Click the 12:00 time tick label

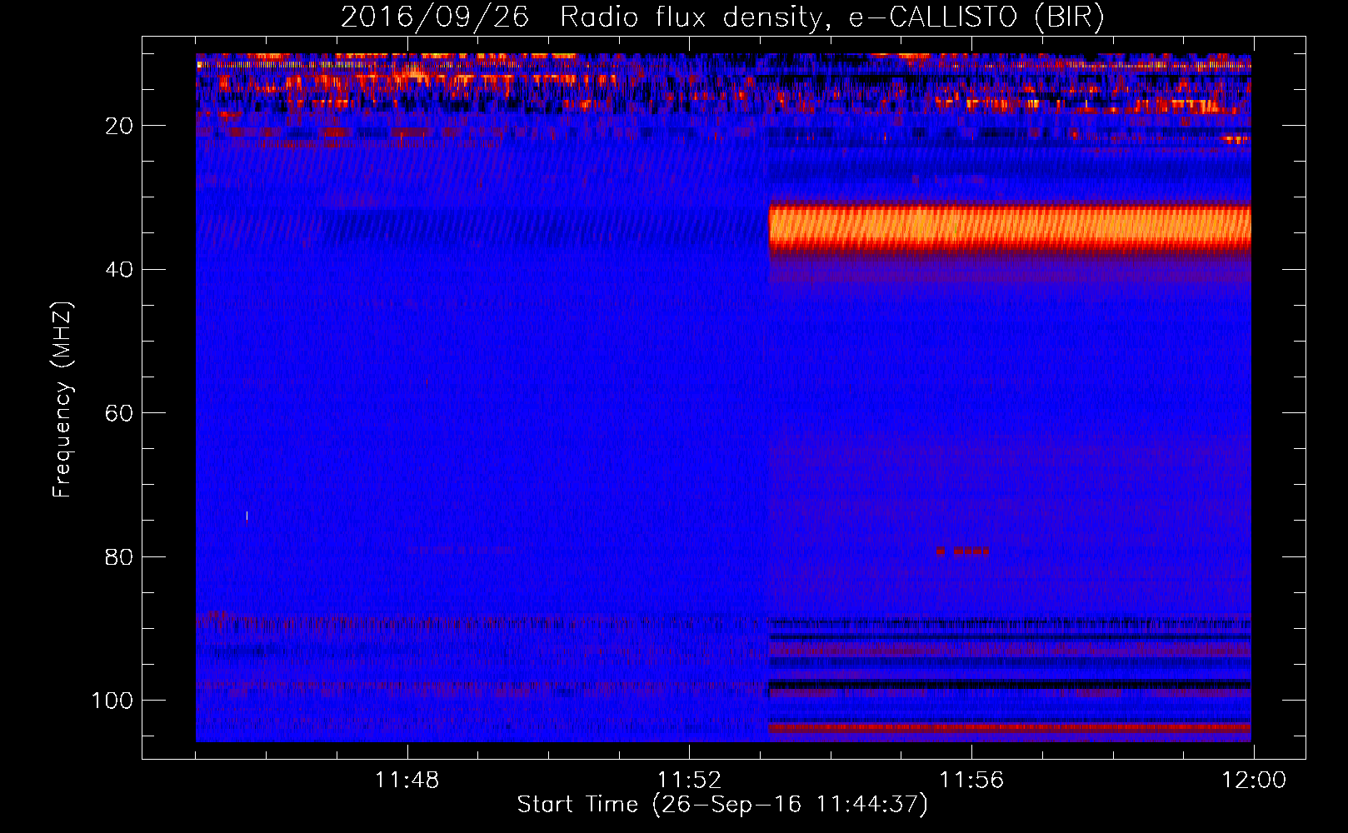coord(1254,781)
